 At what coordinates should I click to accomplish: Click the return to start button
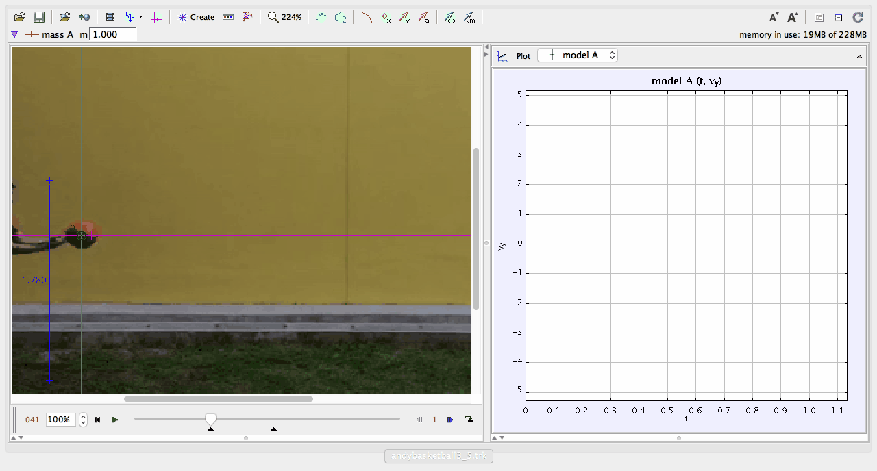pyautogui.click(x=98, y=420)
